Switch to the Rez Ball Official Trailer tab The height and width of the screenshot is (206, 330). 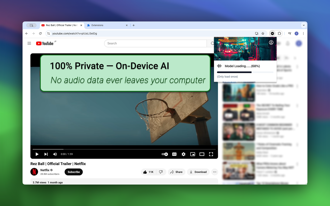pos(62,25)
